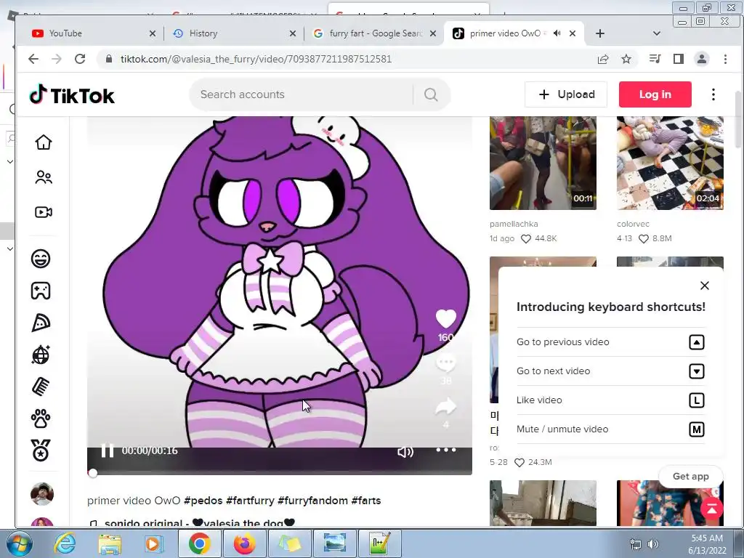Screen dimensions: 744x558
Task: Open video player three-dot options
Action: [446, 449]
